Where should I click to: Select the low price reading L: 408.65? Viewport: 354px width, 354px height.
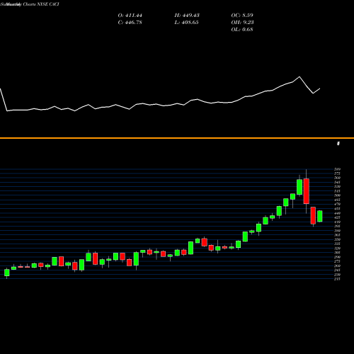(x=186, y=23)
